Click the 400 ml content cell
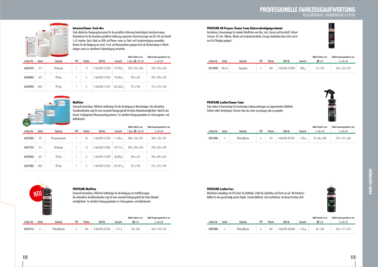378x267 pixels. point(225,68)
